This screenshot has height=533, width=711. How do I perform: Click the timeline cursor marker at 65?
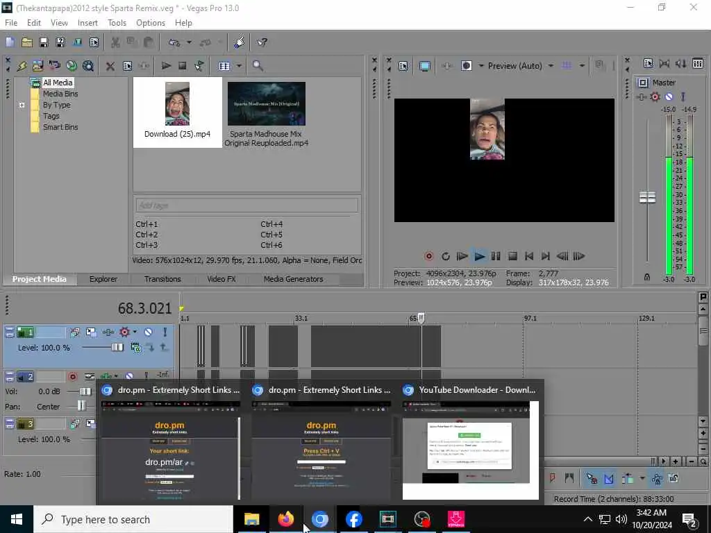[x=421, y=318]
